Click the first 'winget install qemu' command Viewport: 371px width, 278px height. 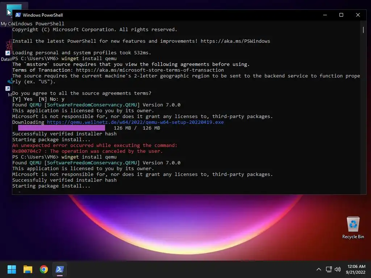(89, 59)
